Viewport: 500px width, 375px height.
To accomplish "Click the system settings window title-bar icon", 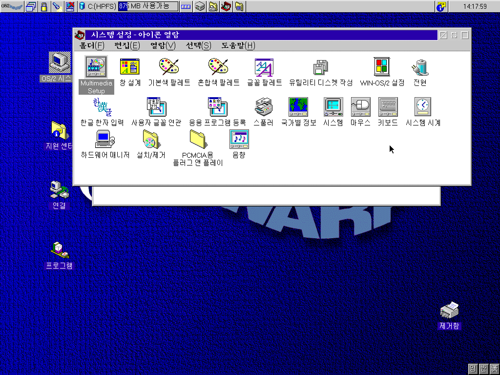I will (x=80, y=35).
